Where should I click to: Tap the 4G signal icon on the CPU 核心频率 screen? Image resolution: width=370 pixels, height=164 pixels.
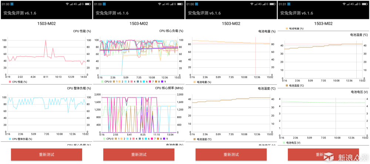[166, 4]
